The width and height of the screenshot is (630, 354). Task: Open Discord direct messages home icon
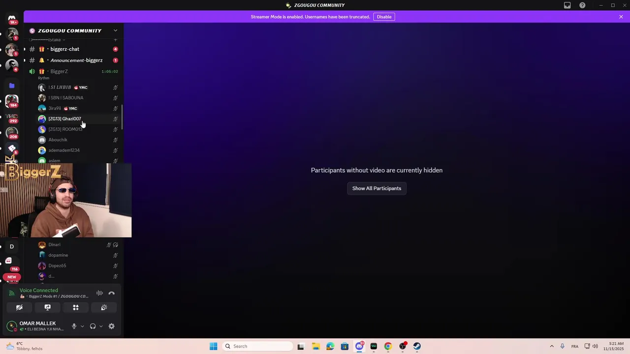tap(12, 18)
